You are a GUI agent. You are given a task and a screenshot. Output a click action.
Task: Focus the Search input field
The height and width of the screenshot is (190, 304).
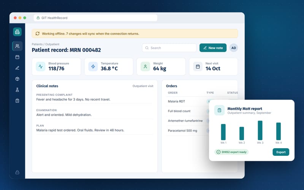click(169, 48)
